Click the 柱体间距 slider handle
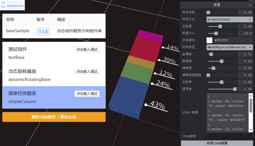The height and width of the screenshot is (146, 255). tap(208, 12)
